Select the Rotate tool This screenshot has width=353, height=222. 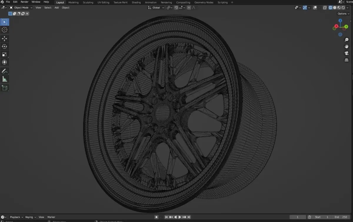[4, 47]
